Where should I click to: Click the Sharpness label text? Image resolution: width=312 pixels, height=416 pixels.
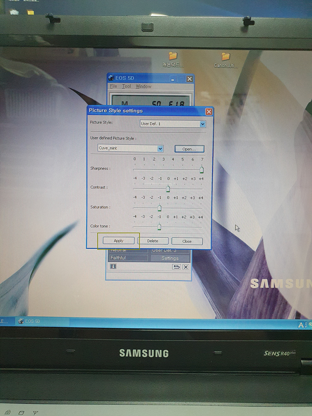coord(100,168)
